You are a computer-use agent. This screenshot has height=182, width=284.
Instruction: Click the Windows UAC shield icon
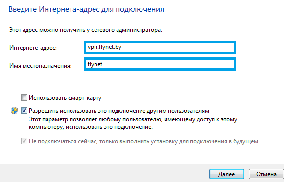click(x=14, y=111)
